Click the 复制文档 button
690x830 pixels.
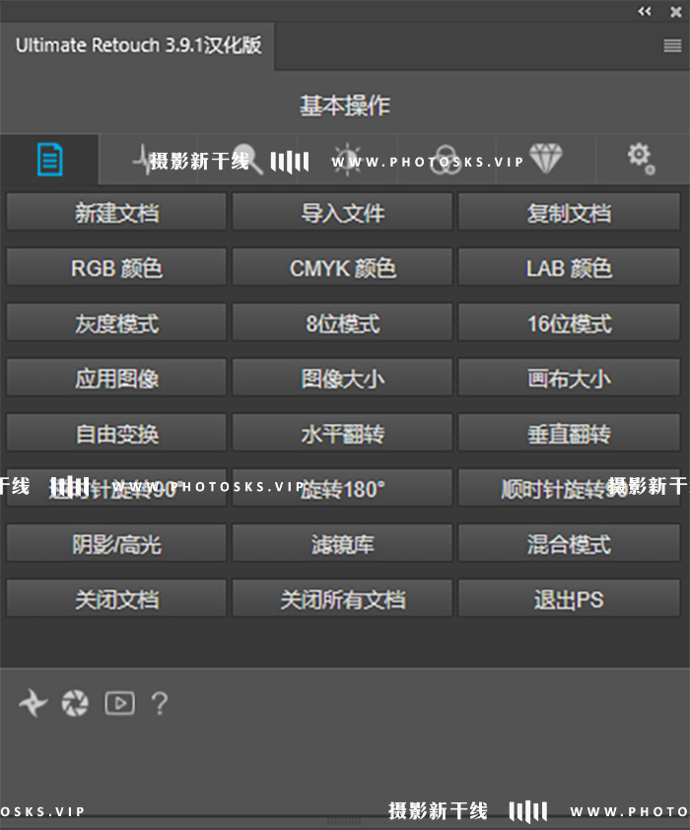pyautogui.click(x=569, y=212)
